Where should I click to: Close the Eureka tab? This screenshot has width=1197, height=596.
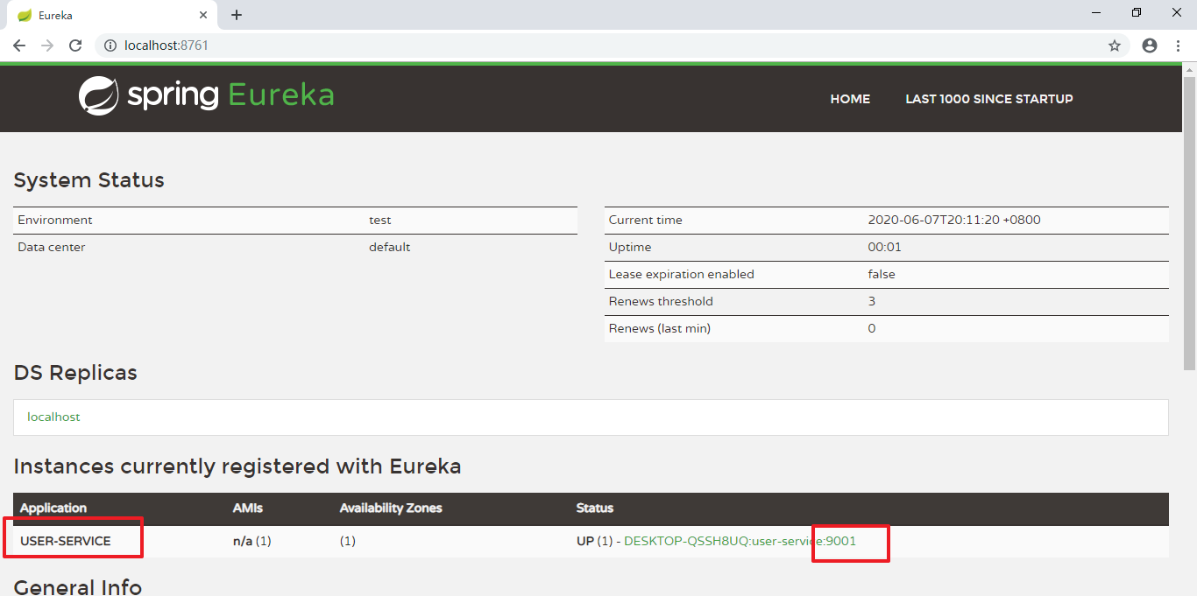203,15
